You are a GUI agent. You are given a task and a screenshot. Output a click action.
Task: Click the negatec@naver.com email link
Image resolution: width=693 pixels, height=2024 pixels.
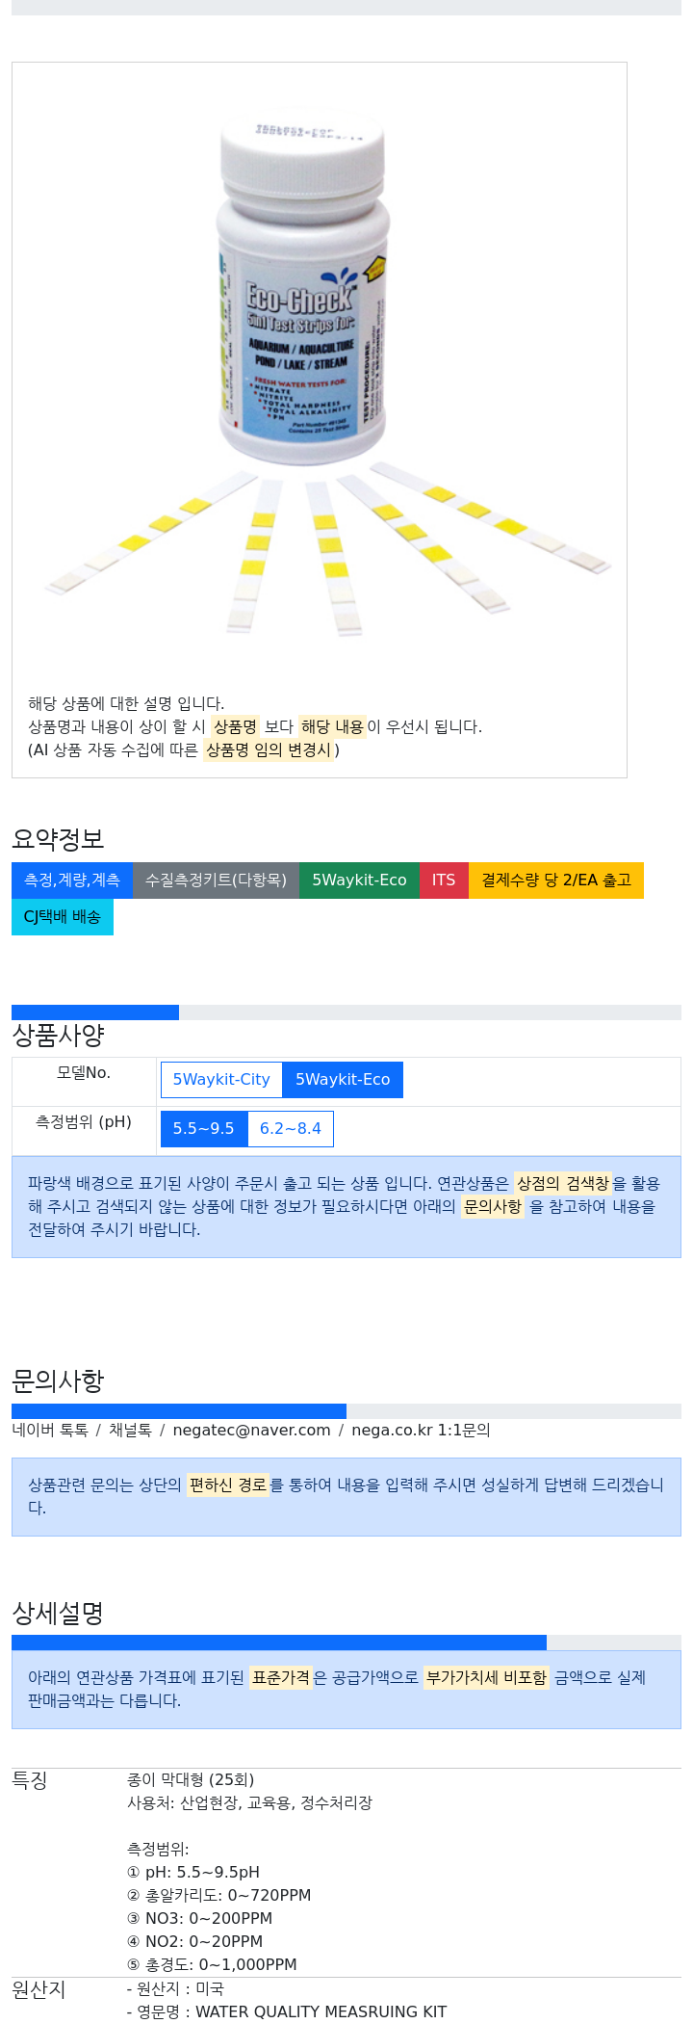[x=251, y=1431]
